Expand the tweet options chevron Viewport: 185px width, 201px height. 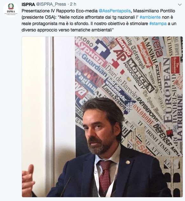tap(180, 5)
